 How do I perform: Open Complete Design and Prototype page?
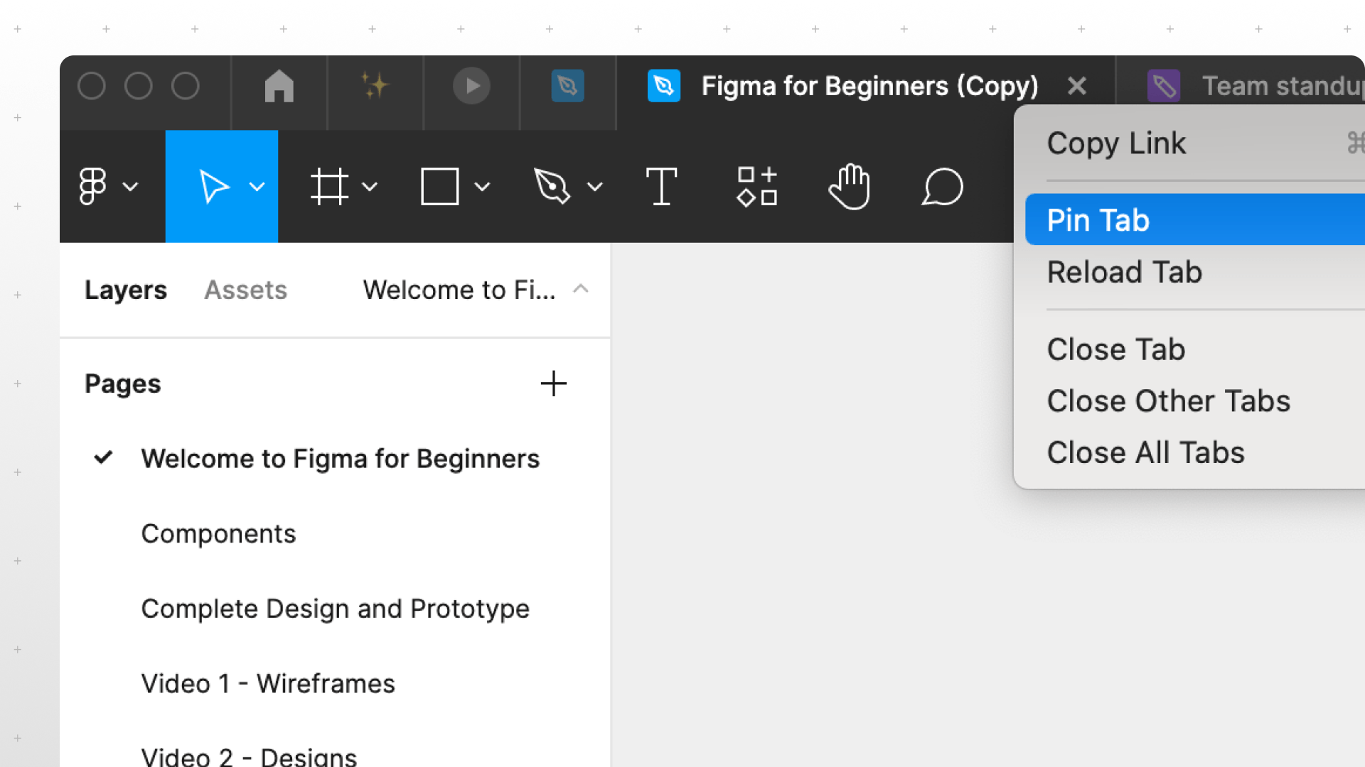[335, 609]
